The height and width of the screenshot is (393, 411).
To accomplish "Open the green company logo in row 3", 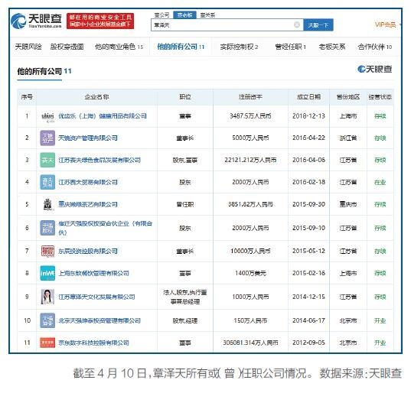I will (47, 160).
